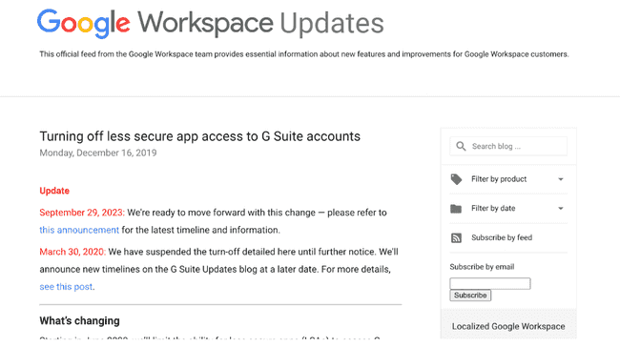Click the magnifying glass search icon

tap(461, 146)
